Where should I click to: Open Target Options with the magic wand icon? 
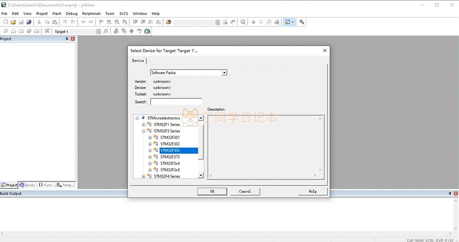[106, 31]
